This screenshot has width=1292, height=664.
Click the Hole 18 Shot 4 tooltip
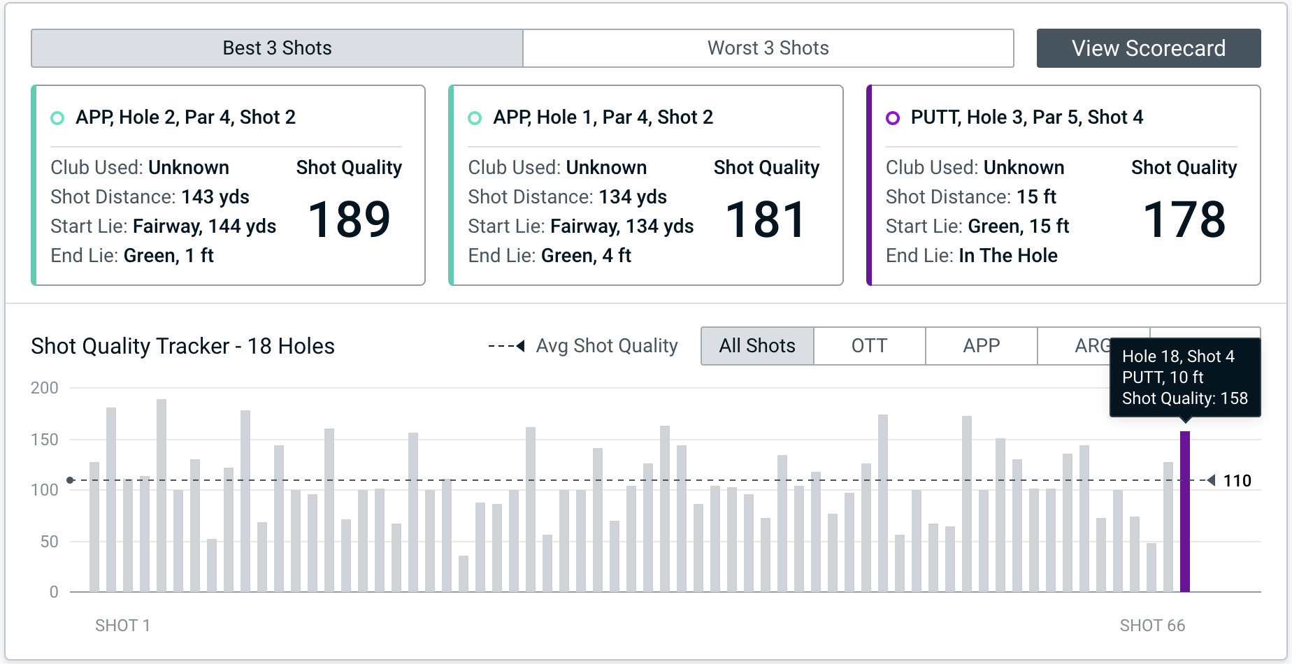coord(1184,377)
